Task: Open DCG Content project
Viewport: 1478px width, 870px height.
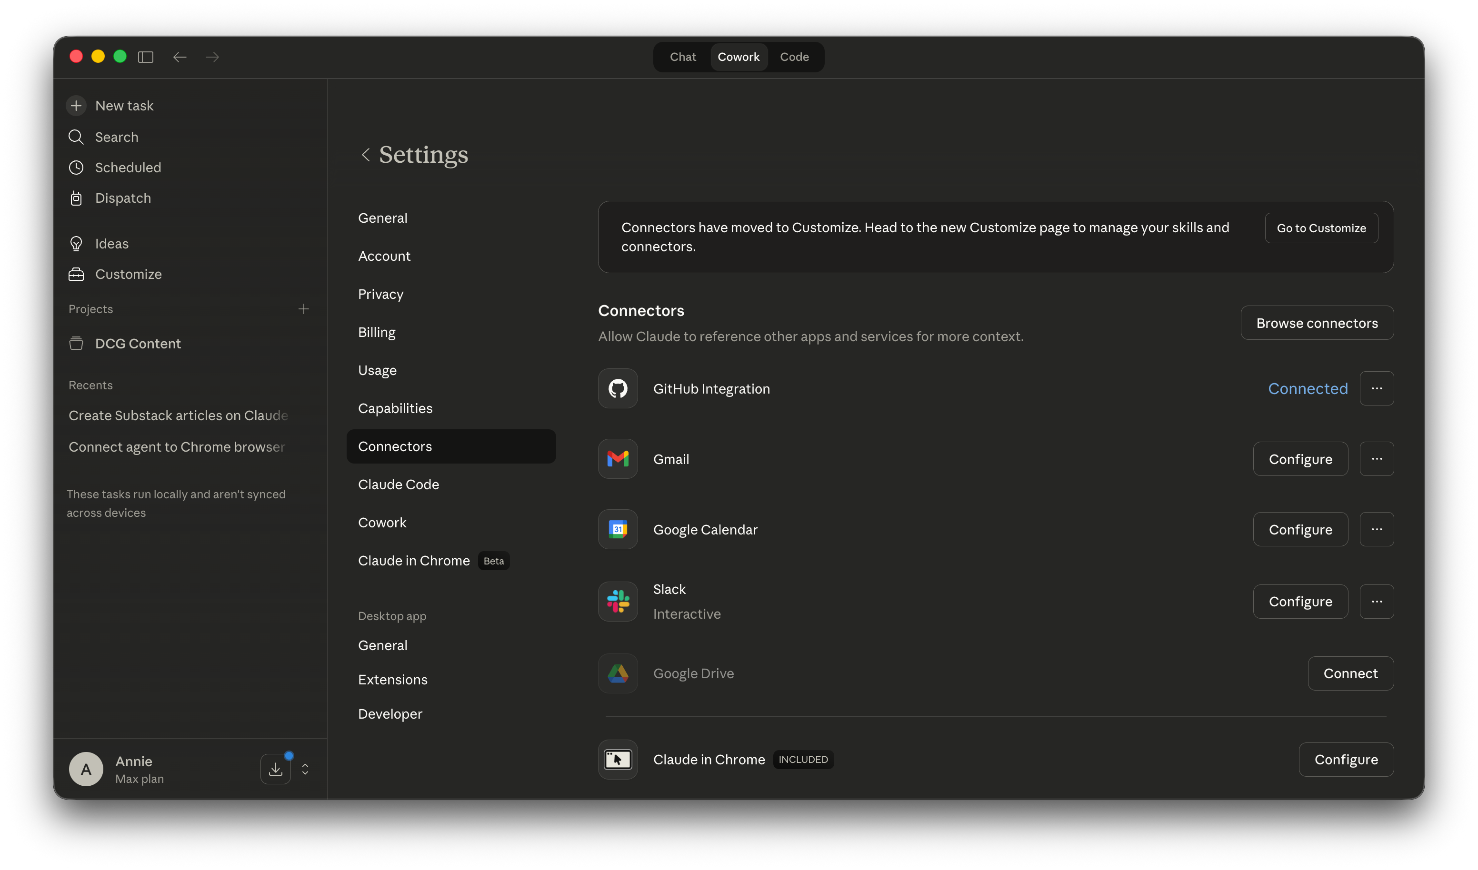Action: tap(138, 344)
